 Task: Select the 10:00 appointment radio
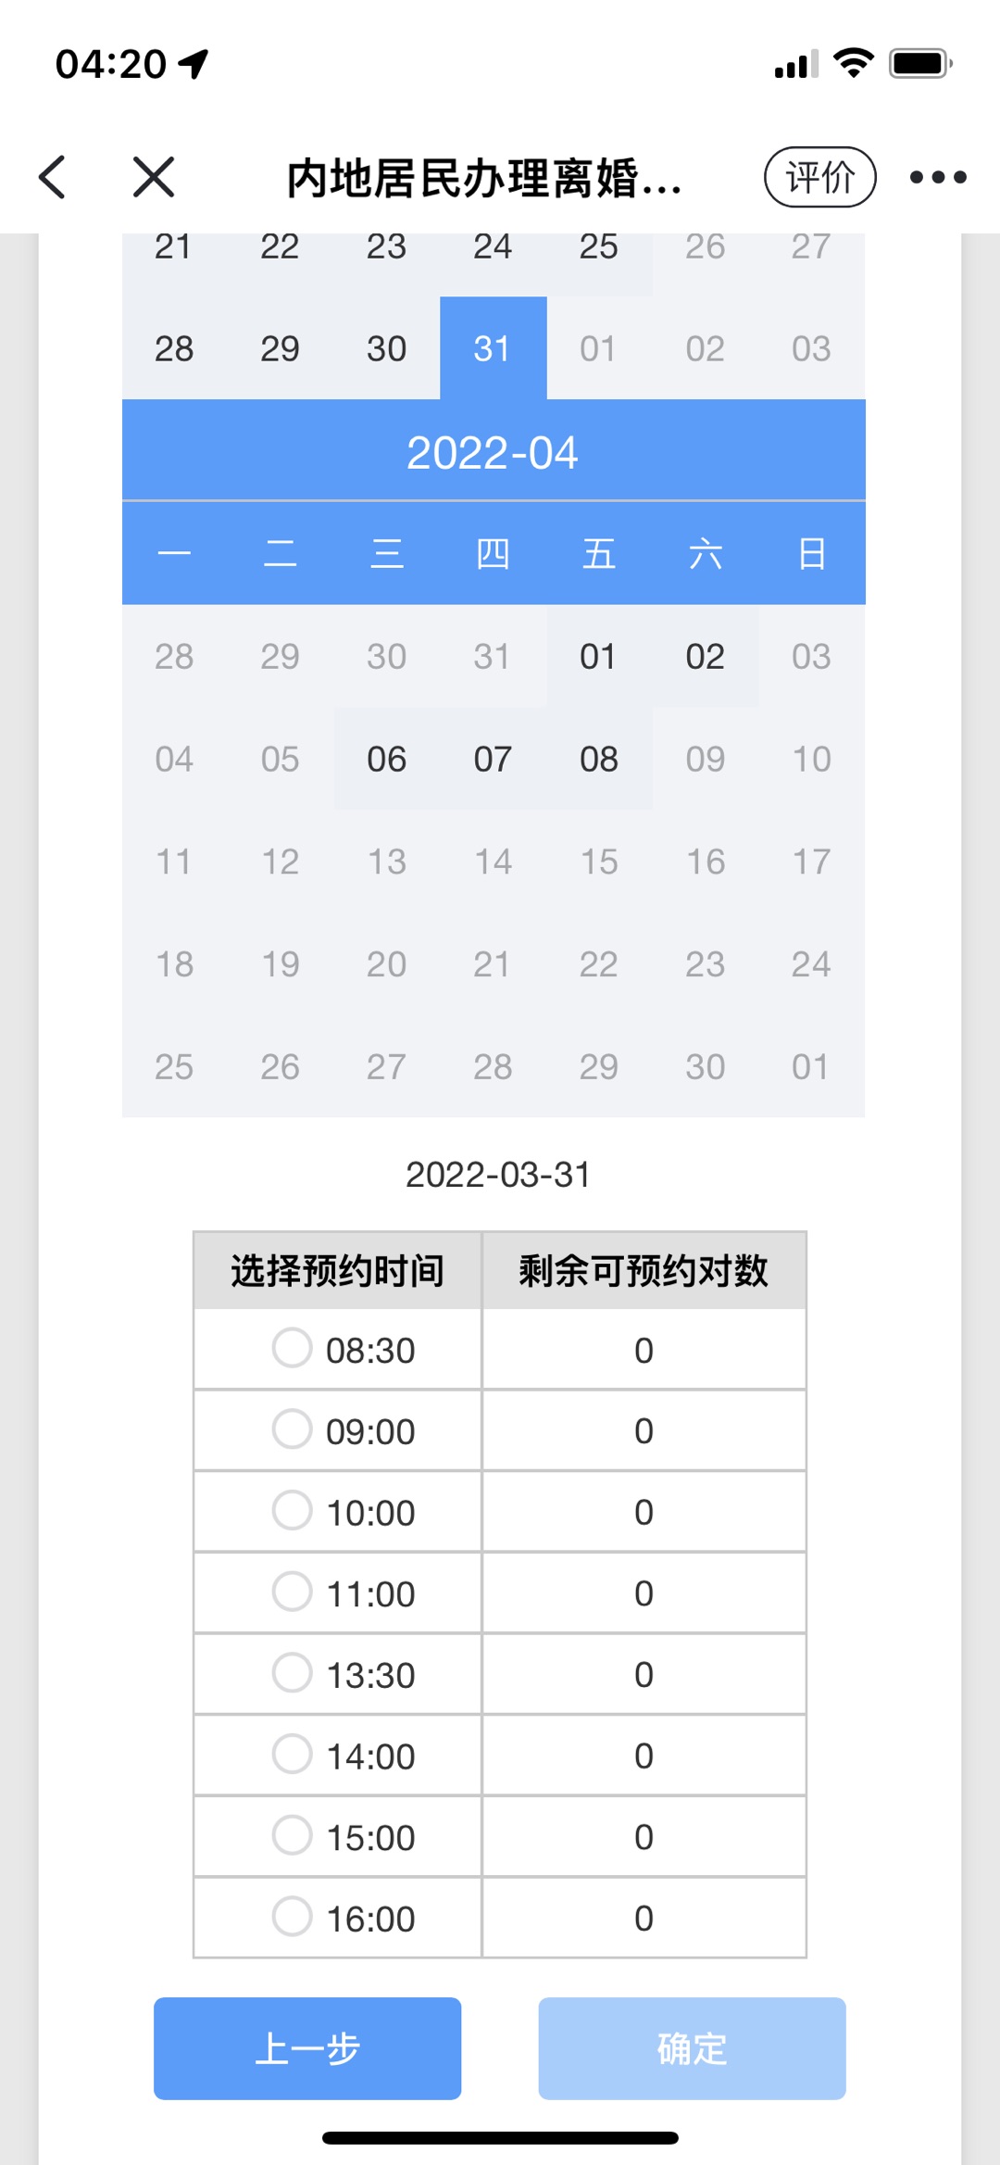point(292,1510)
